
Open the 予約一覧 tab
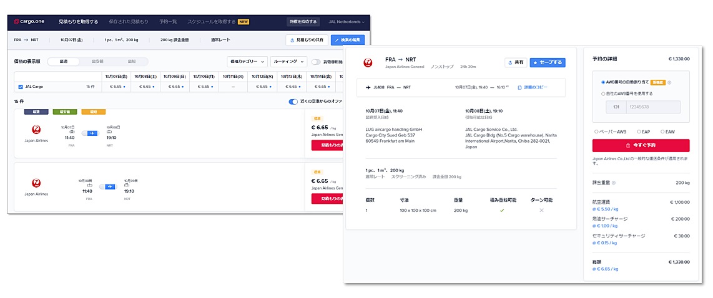(x=168, y=21)
